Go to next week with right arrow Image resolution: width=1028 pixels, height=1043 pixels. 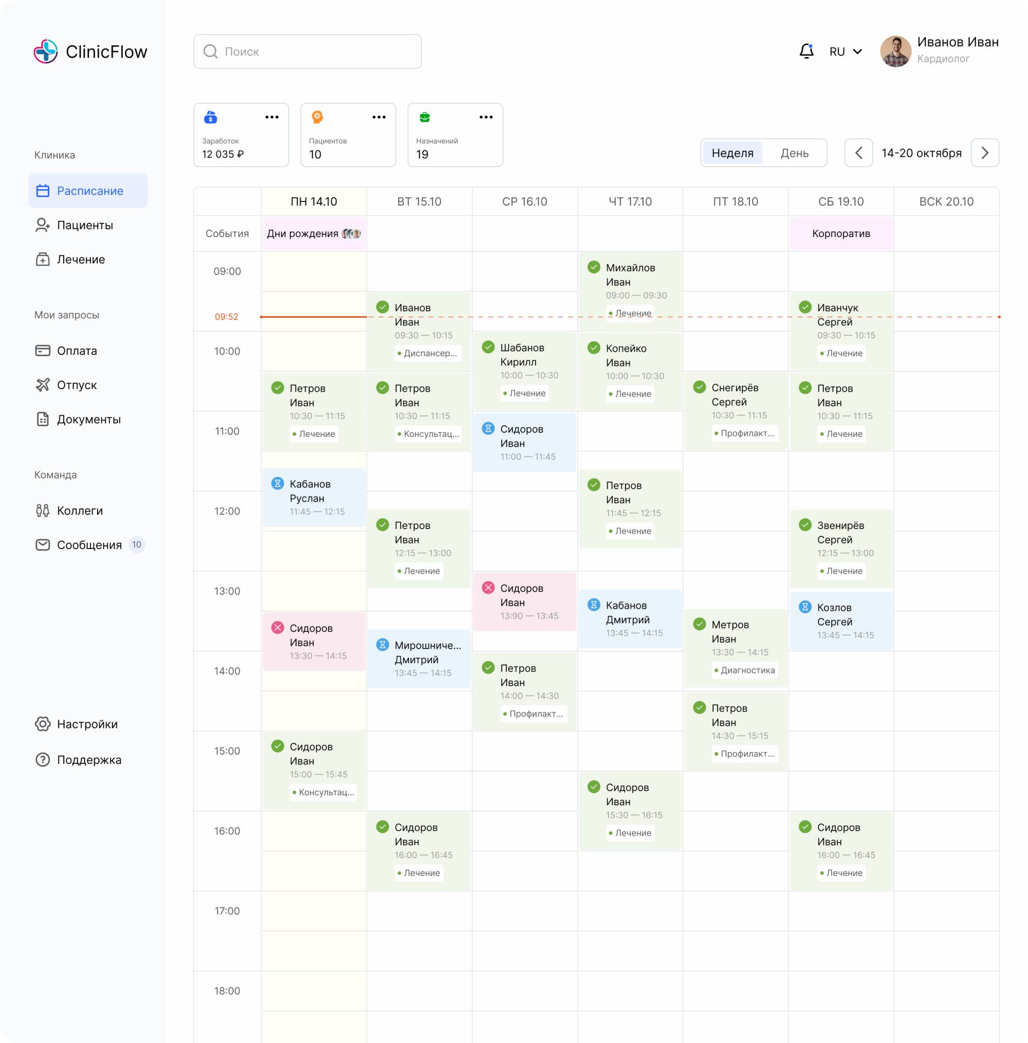[984, 153]
